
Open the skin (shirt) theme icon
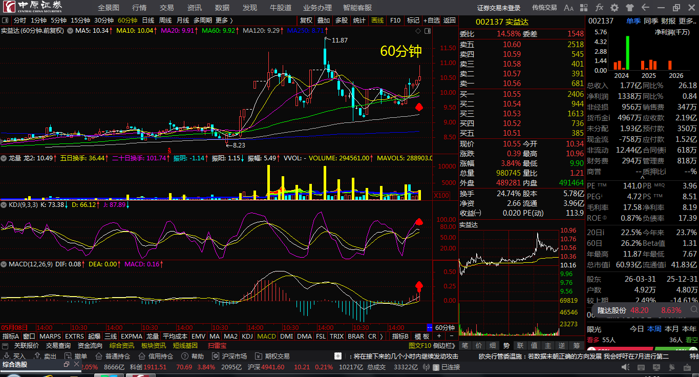click(x=630, y=8)
